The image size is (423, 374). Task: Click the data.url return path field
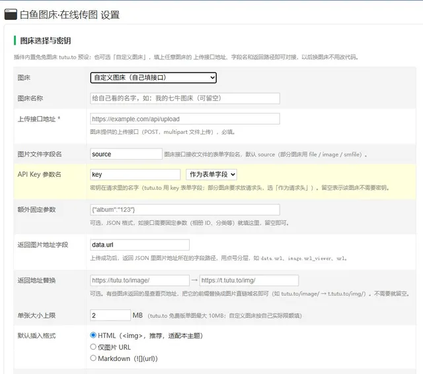pyautogui.click(x=139, y=245)
